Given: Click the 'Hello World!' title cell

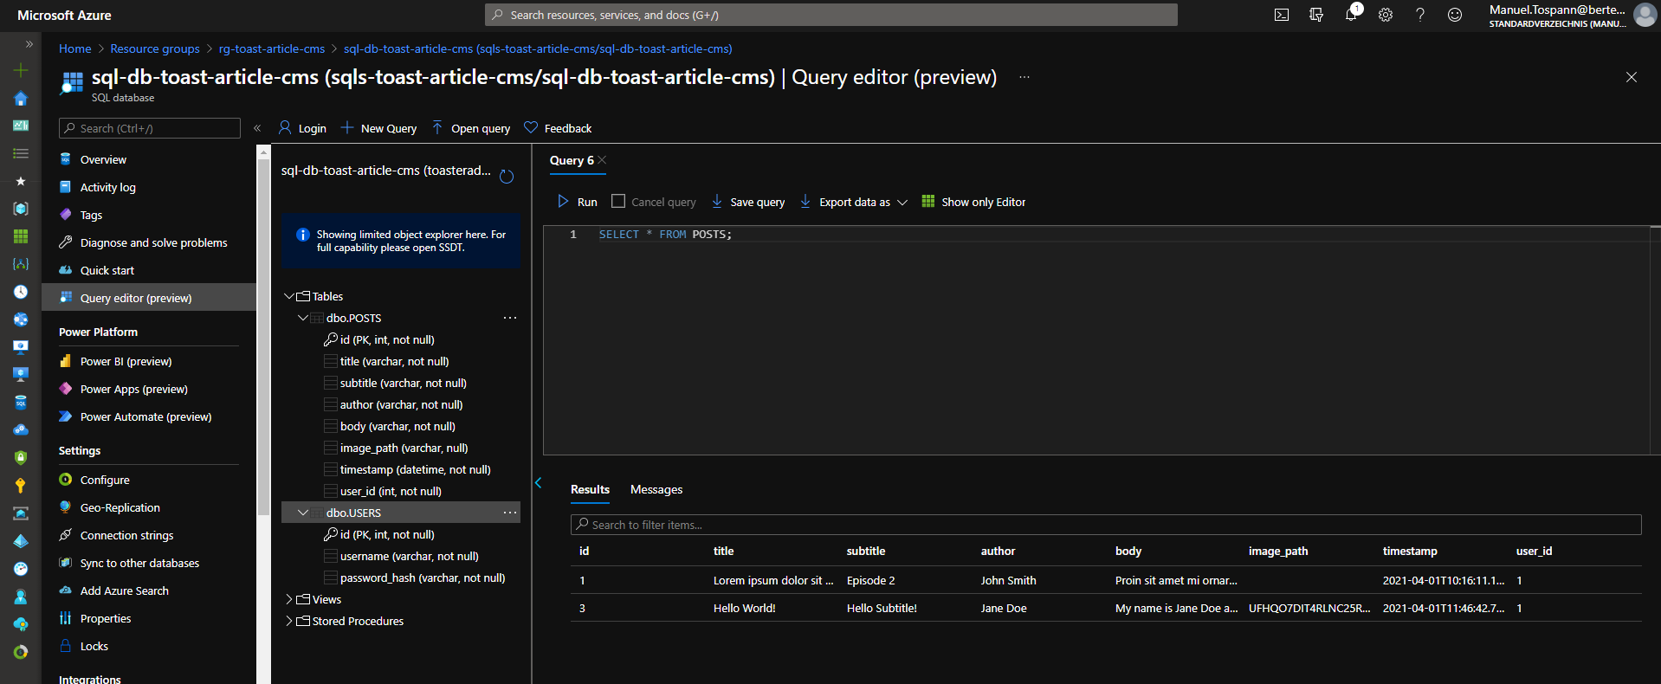Looking at the screenshot, I should tap(745, 608).
